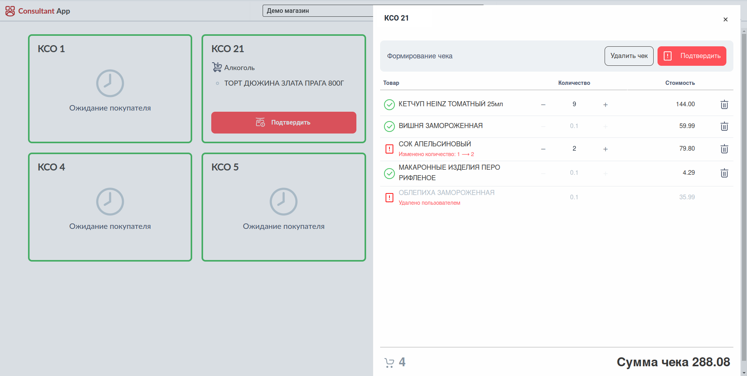Remove ВИШНЯ ЗАМОРОЖЕННАЯ using its trash icon
Screen dimensions: 747x376
pyautogui.click(x=724, y=126)
